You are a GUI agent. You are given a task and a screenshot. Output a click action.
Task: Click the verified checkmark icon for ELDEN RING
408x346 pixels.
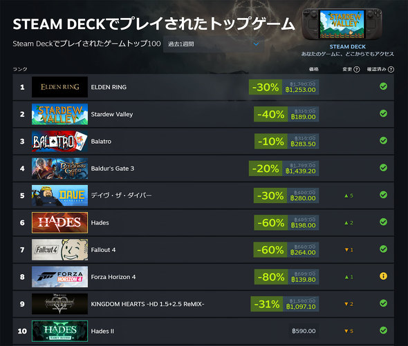click(383, 86)
